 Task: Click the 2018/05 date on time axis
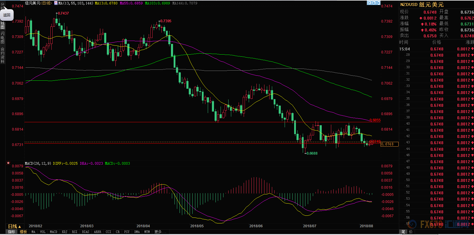click(197, 226)
